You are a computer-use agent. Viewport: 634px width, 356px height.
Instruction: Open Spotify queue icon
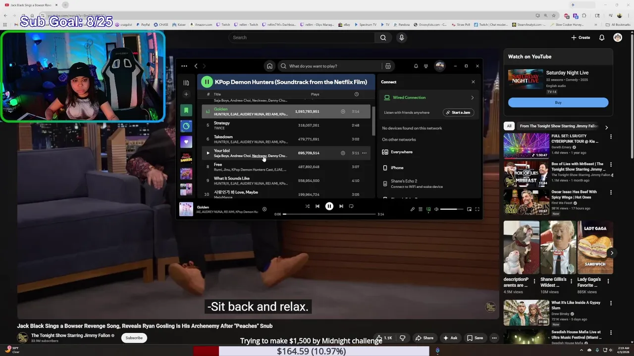tap(421, 209)
